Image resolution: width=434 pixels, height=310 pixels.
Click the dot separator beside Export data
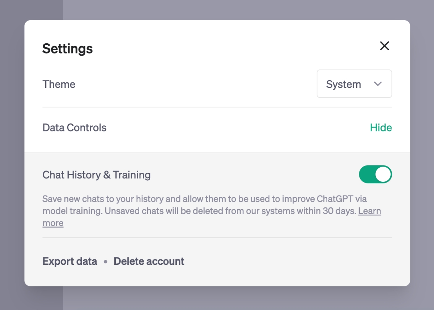pyautogui.click(x=106, y=262)
